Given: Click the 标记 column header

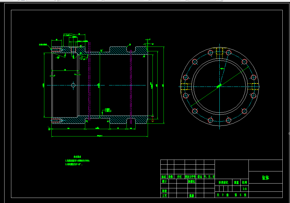Looking at the screenshot, I should click(x=164, y=177).
